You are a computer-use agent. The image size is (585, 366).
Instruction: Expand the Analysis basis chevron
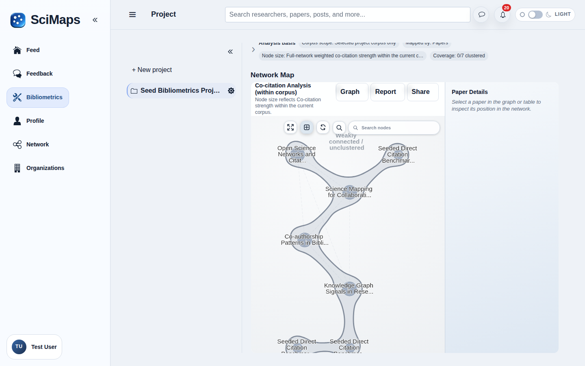pos(253,50)
